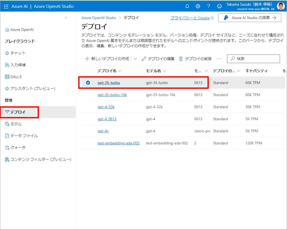Image resolution: width=287 pixels, height=230 pixels.
Task: Open チャット playground in sidebar
Action: click(x=18, y=53)
